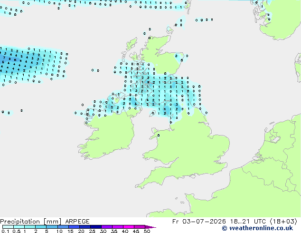301x233 pixels.
Task: Click the legend value label '45'
Action: pos(136,231)
